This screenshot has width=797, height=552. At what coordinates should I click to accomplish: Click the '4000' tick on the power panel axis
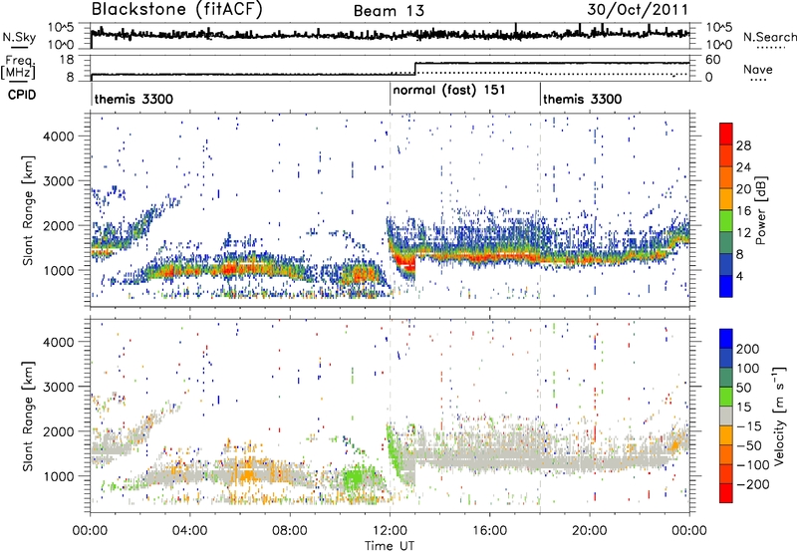click(x=59, y=137)
